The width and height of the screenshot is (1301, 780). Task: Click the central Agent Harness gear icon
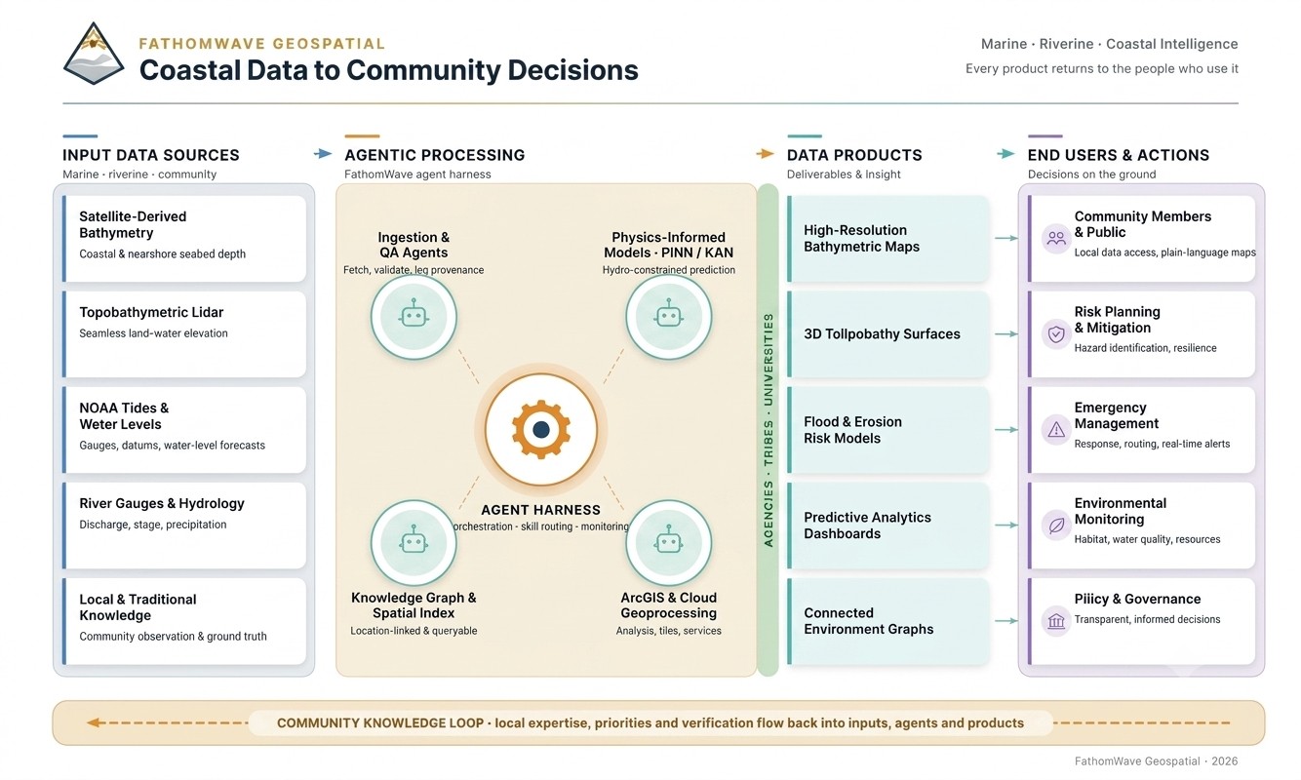[541, 430]
